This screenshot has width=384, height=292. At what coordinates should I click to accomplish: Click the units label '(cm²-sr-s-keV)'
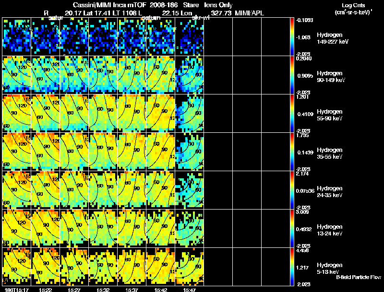[353, 12]
